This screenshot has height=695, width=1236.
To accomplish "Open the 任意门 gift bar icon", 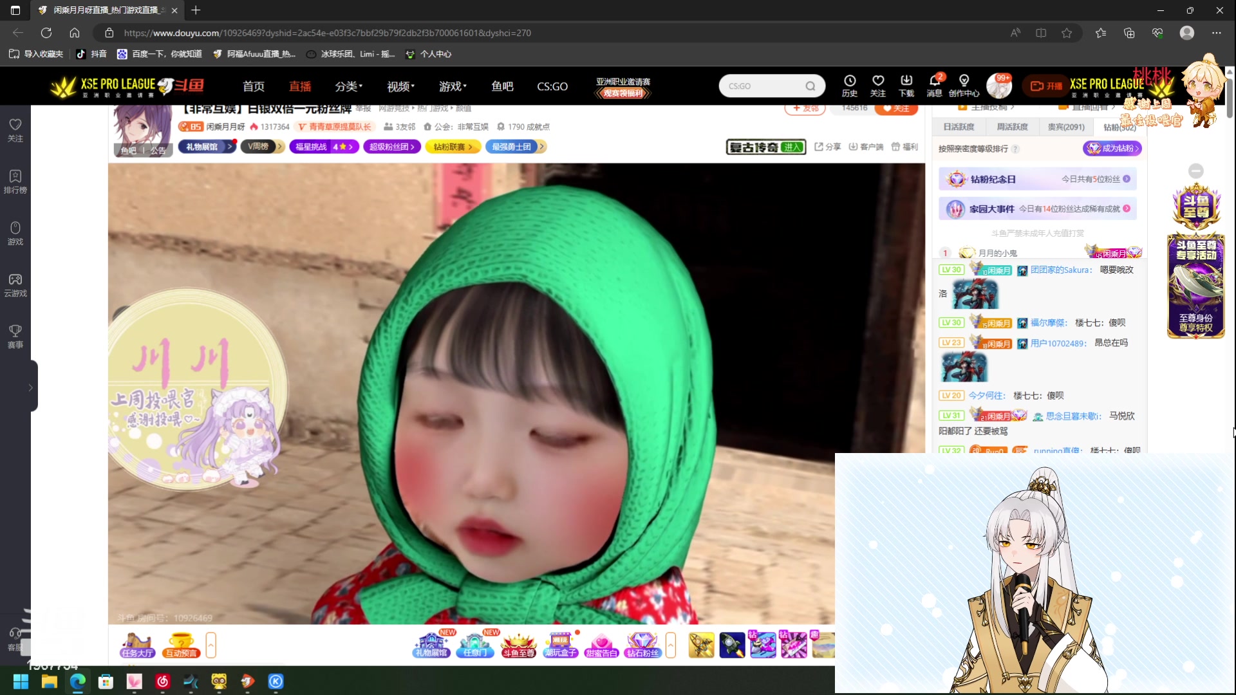I will pyautogui.click(x=475, y=645).
